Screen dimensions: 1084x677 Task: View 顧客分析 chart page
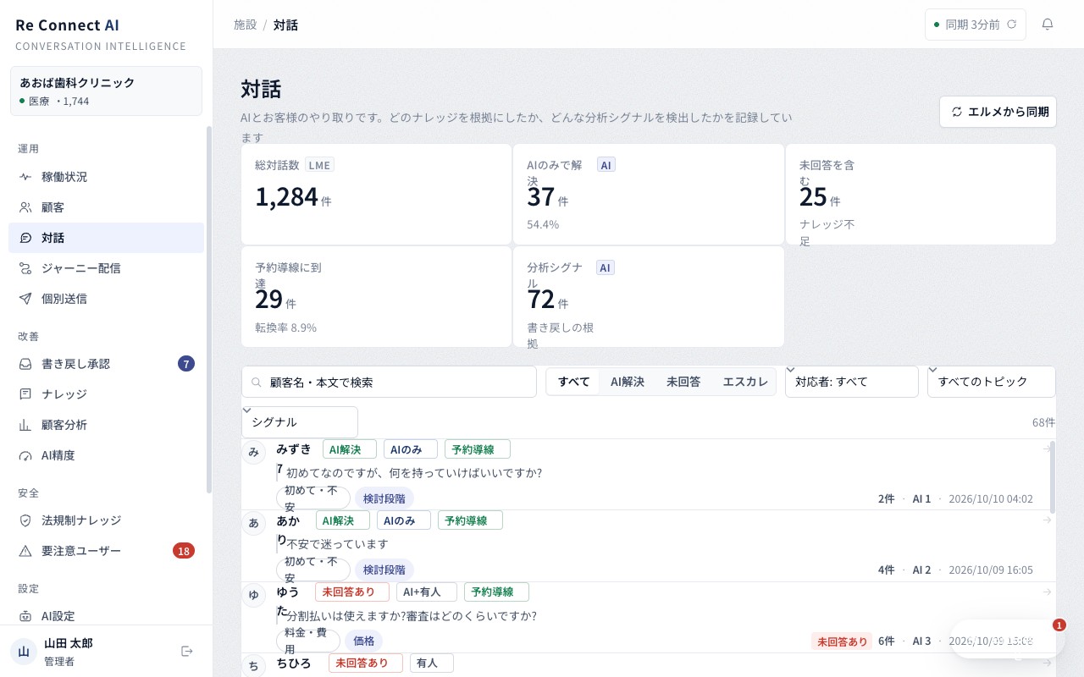coord(106,425)
